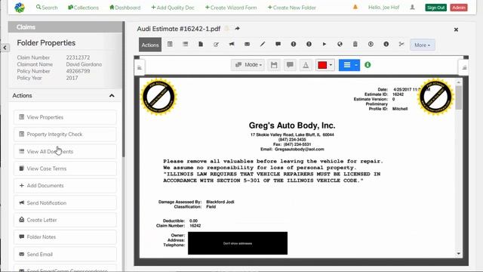Click the envelope email icon in the document toolbar
Screen dimensions: 483x272
tap(247, 45)
